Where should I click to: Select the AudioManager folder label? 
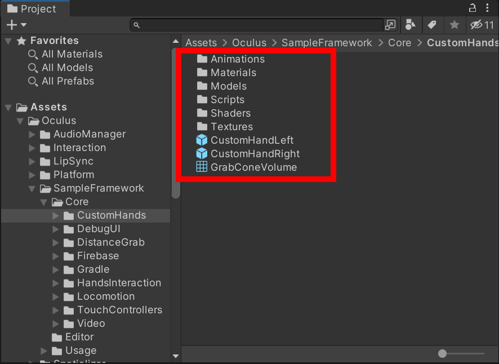point(90,135)
